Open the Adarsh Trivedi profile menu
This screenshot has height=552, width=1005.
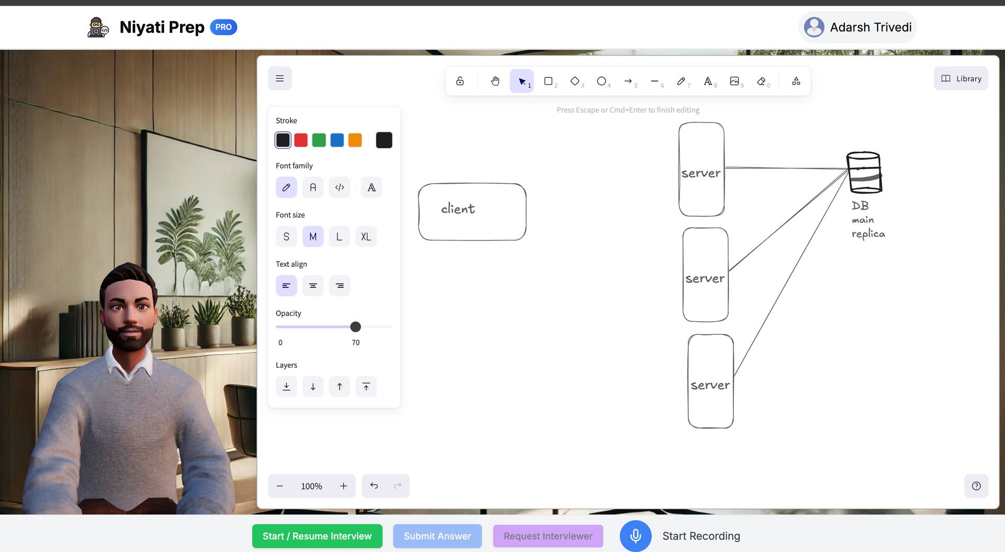coord(857,27)
